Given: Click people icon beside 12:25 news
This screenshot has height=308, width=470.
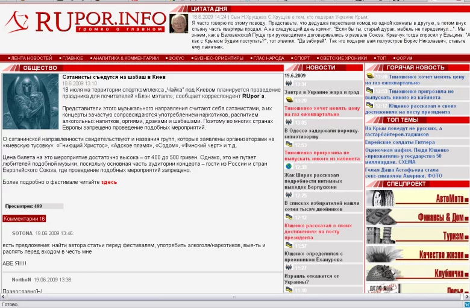Looking at the screenshot, I should click(x=289, y=195).
